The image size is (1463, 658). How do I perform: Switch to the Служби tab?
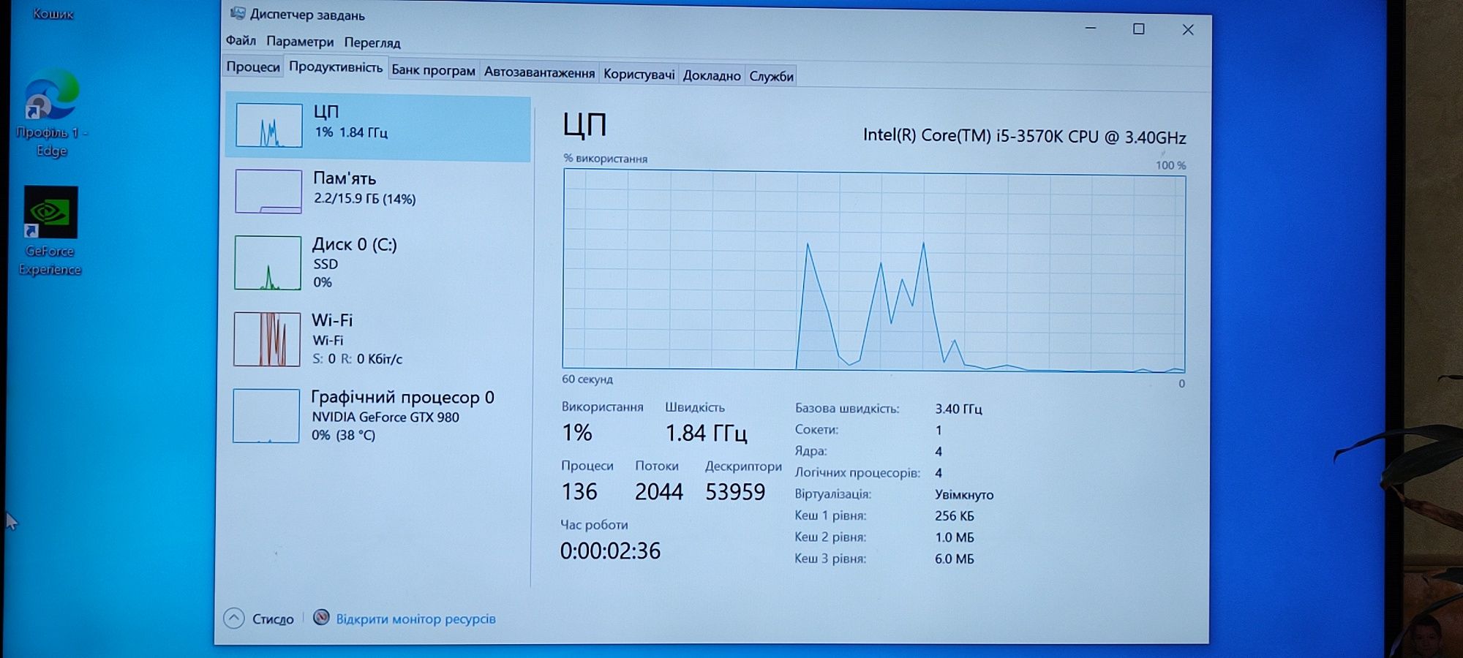(771, 76)
